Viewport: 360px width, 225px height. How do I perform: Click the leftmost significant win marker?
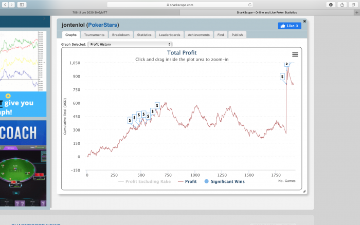[x=130, y=120]
